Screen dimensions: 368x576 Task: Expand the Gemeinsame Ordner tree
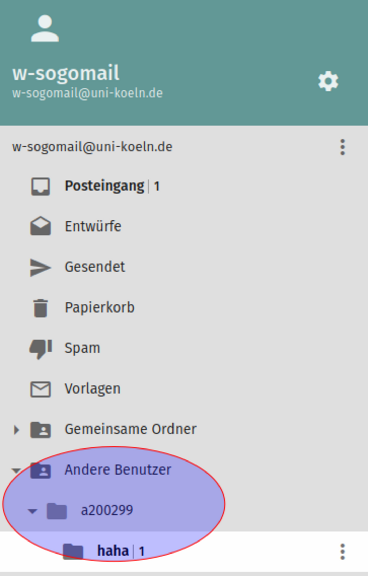pos(16,430)
